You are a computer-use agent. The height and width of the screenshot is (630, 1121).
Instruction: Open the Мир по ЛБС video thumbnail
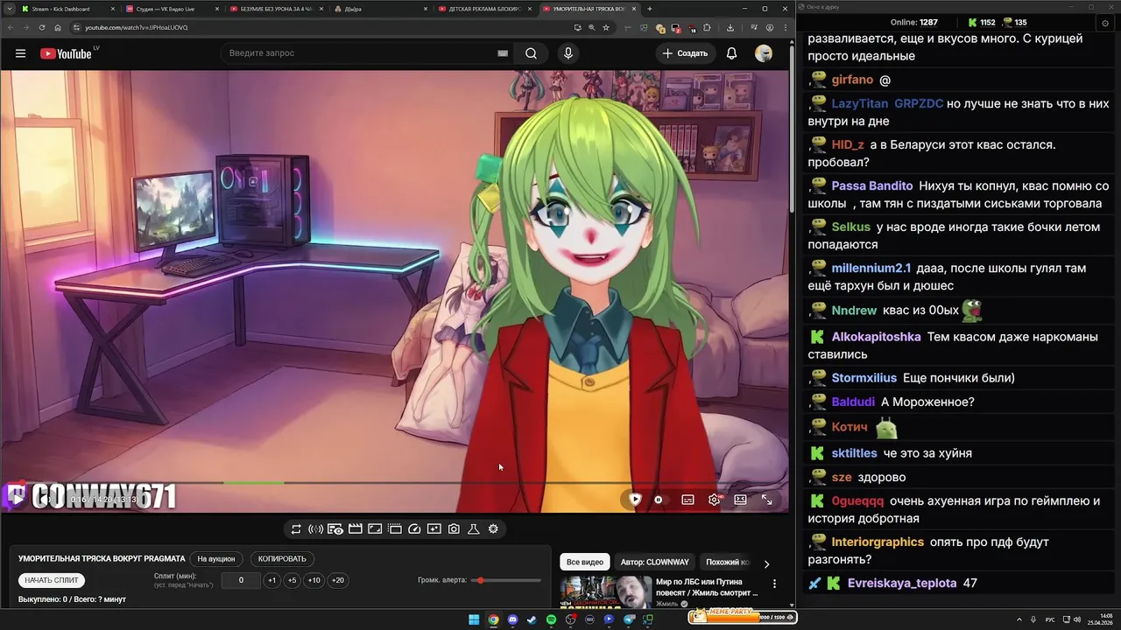tap(606, 591)
